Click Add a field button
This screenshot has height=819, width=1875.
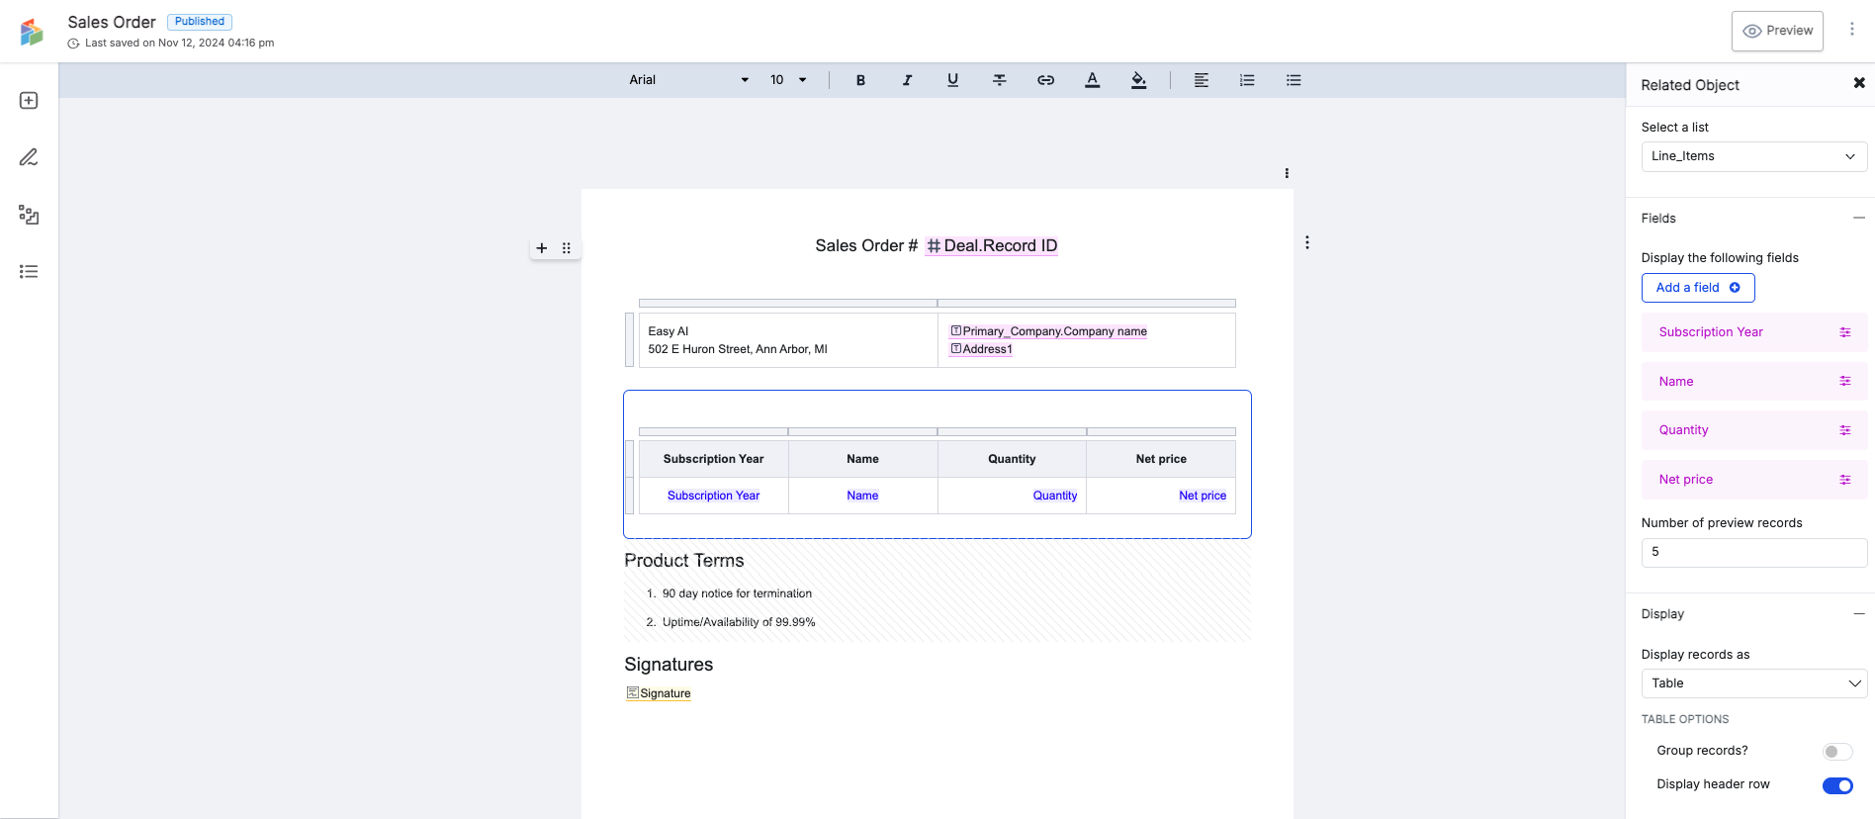pos(1697,288)
